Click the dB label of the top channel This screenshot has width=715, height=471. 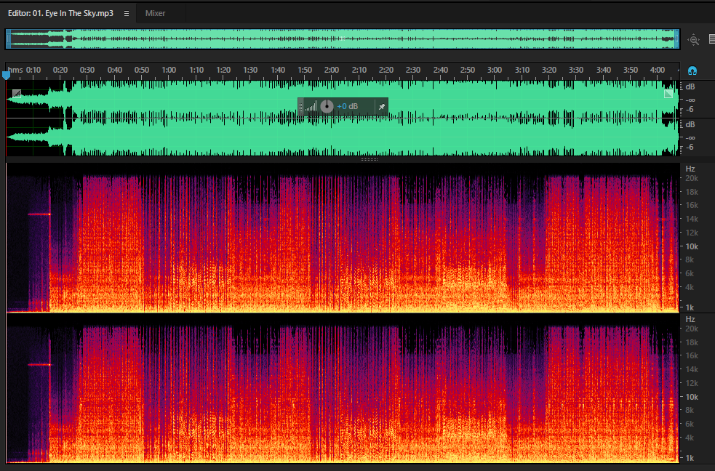click(690, 86)
